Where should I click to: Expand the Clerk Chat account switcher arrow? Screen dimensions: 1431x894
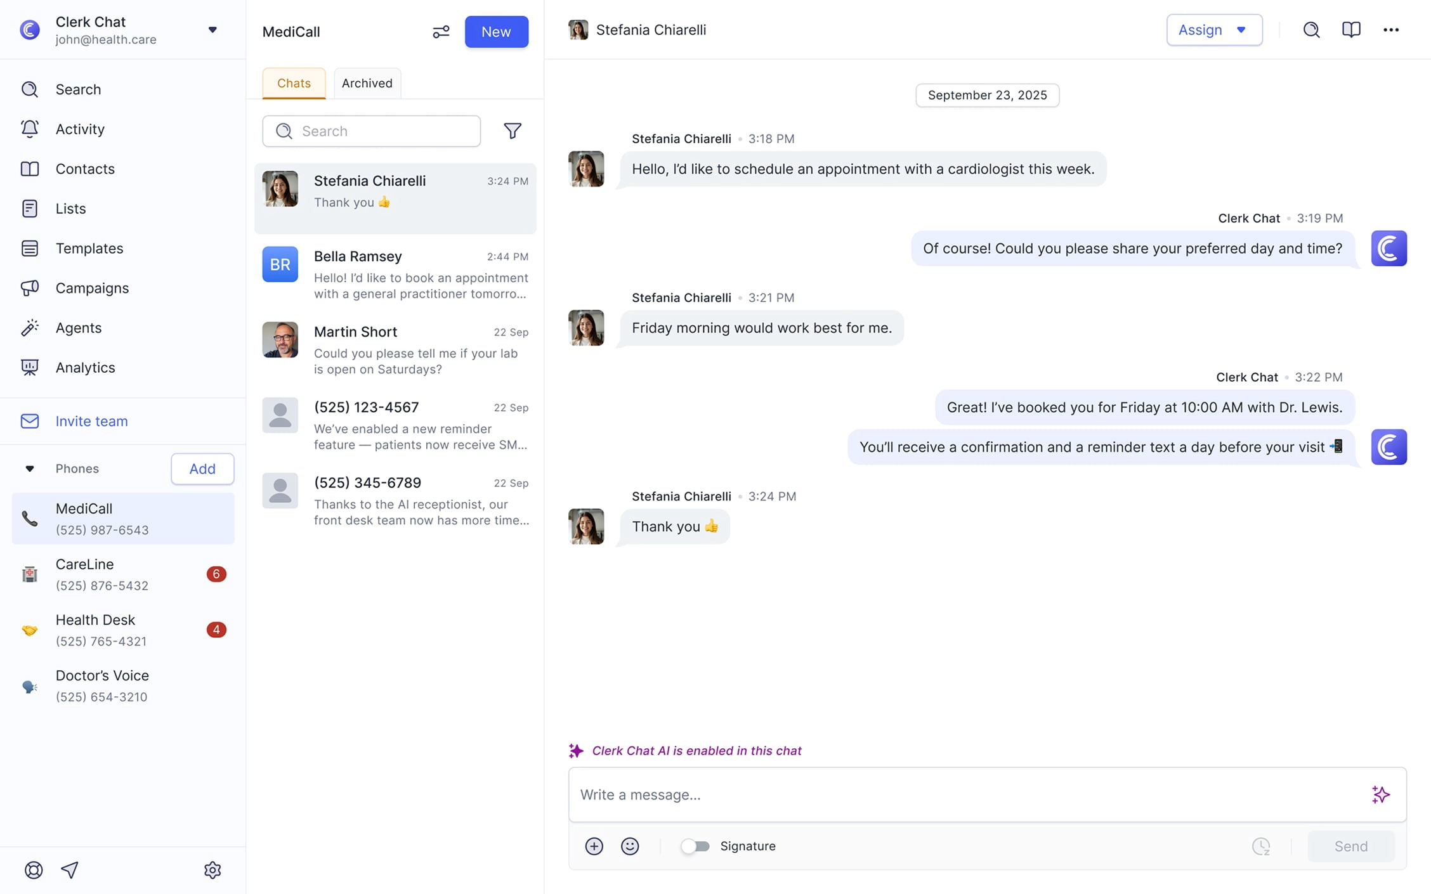(x=212, y=30)
